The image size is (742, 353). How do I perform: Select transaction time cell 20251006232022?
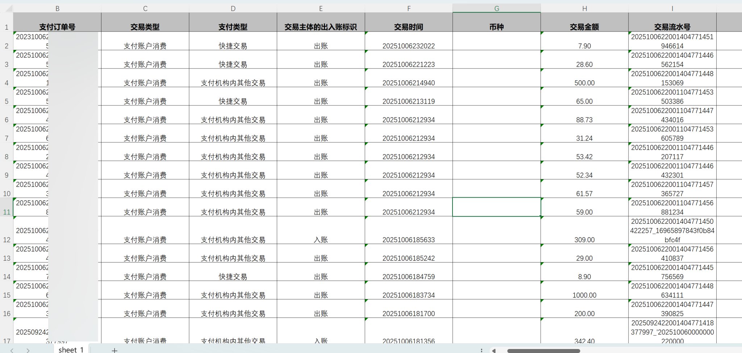click(408, 46)
